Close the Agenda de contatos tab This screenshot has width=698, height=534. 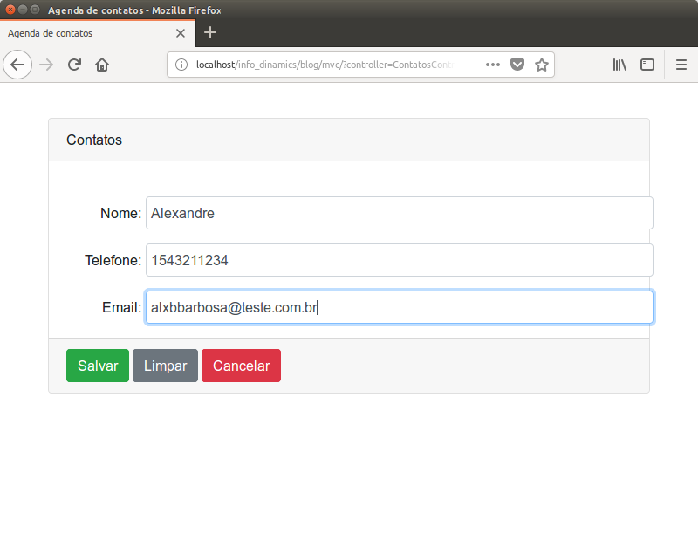point(181,33)
